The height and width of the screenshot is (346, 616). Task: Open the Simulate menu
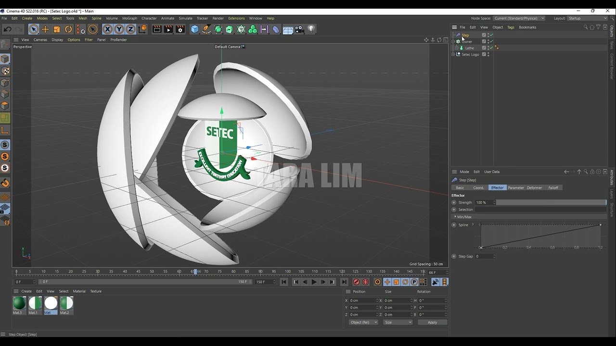185,18
